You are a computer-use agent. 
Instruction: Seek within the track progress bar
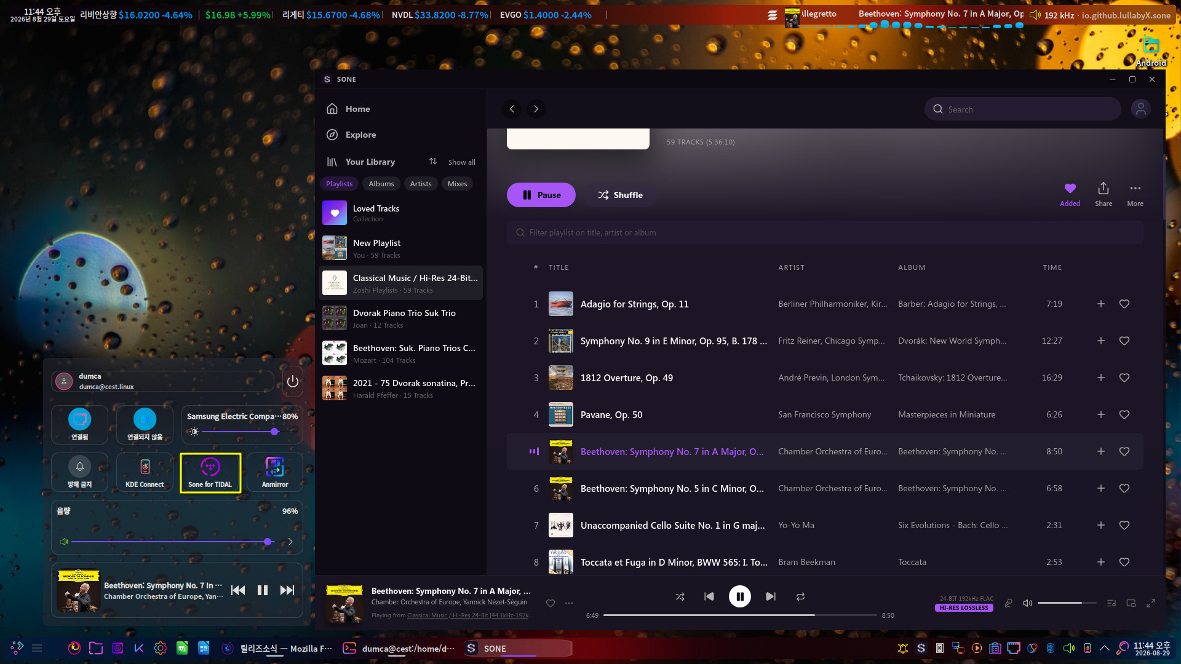(740, 615)
